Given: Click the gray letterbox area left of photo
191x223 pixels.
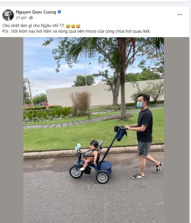Looking at the screenshot, I should click(x=12, y=130).
